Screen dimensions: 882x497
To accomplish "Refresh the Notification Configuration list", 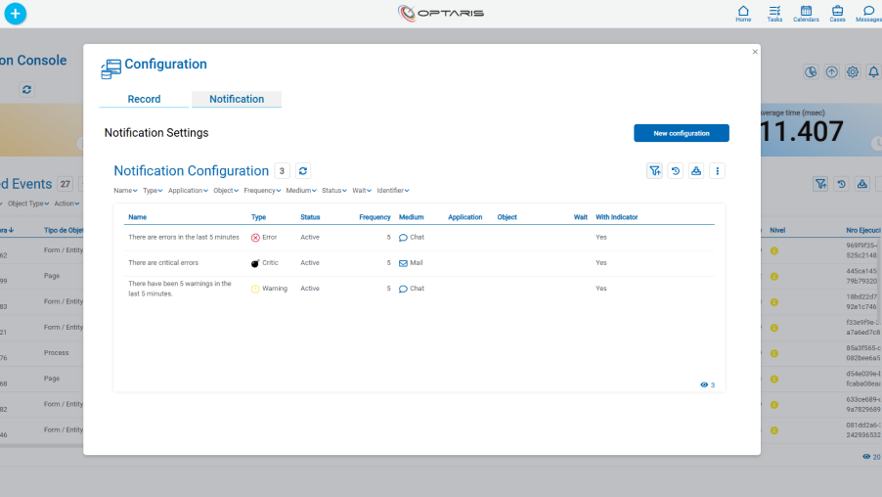I will point(303,170).
